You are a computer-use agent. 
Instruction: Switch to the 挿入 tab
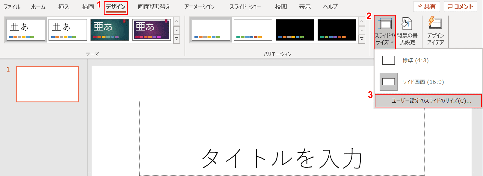click(x=64, y=7)
